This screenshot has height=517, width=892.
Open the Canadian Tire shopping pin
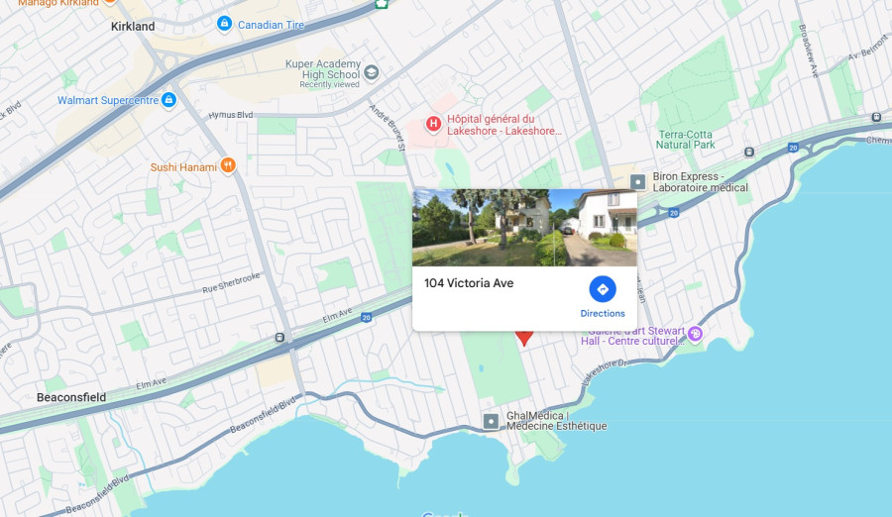(224, 24)
